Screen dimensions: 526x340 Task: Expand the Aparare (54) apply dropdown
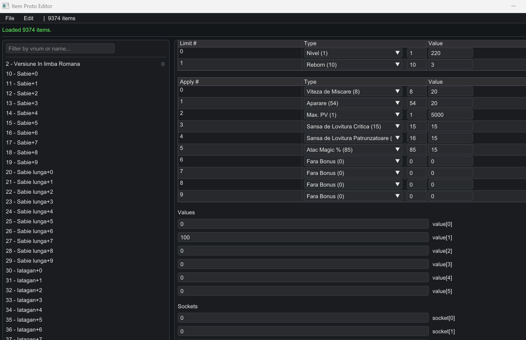click(353, 103)
